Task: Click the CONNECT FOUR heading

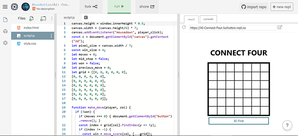Action: 239,53
